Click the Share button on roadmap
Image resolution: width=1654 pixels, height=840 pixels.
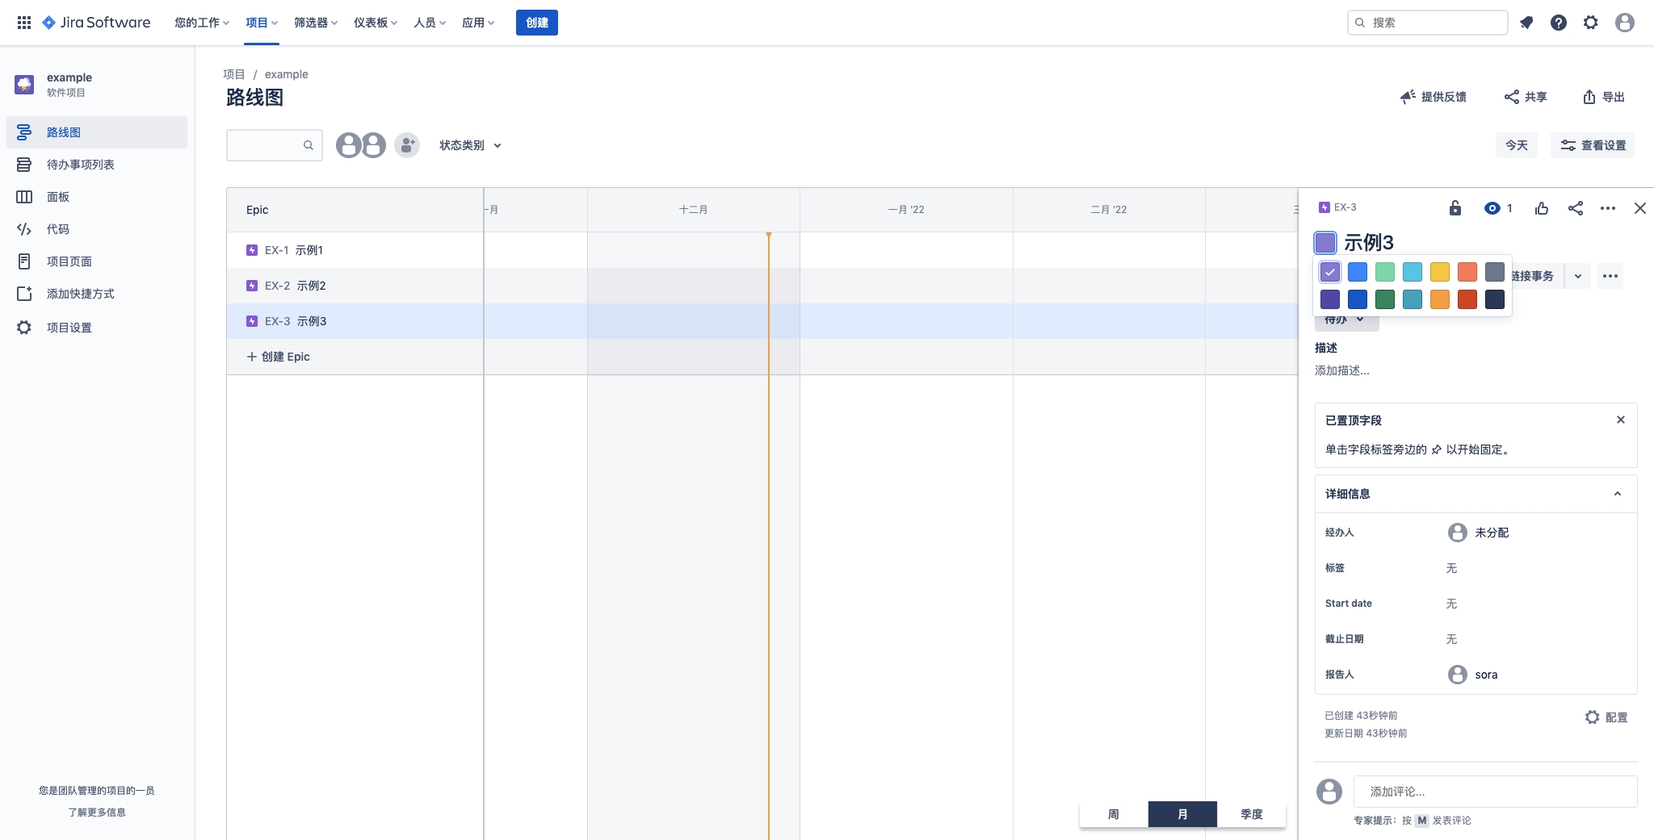(1526, 97)
